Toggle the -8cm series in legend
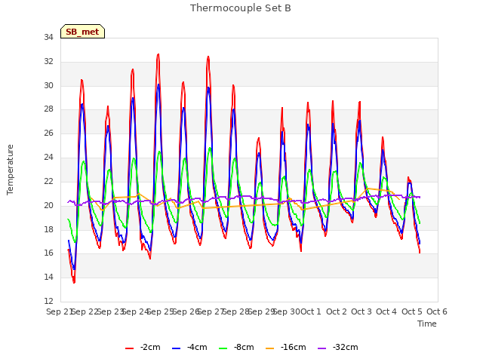 [x=236, y=347]
